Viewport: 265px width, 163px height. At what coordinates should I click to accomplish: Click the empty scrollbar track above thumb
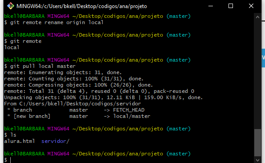point(257,75)
